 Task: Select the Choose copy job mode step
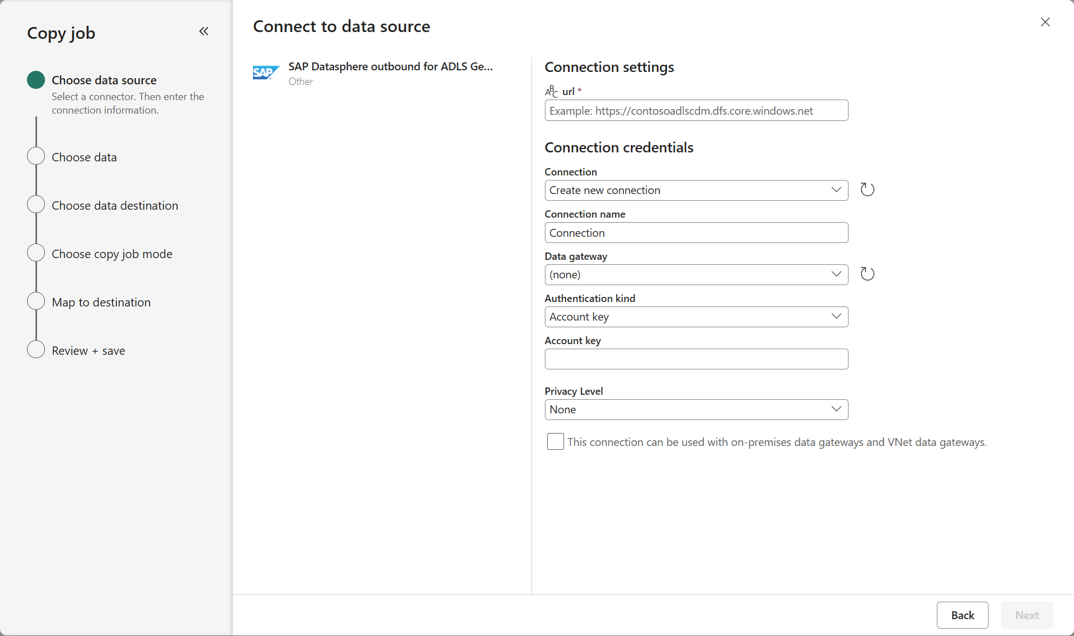112,254
